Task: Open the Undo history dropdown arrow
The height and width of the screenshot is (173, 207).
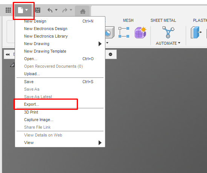Action: 56,10
